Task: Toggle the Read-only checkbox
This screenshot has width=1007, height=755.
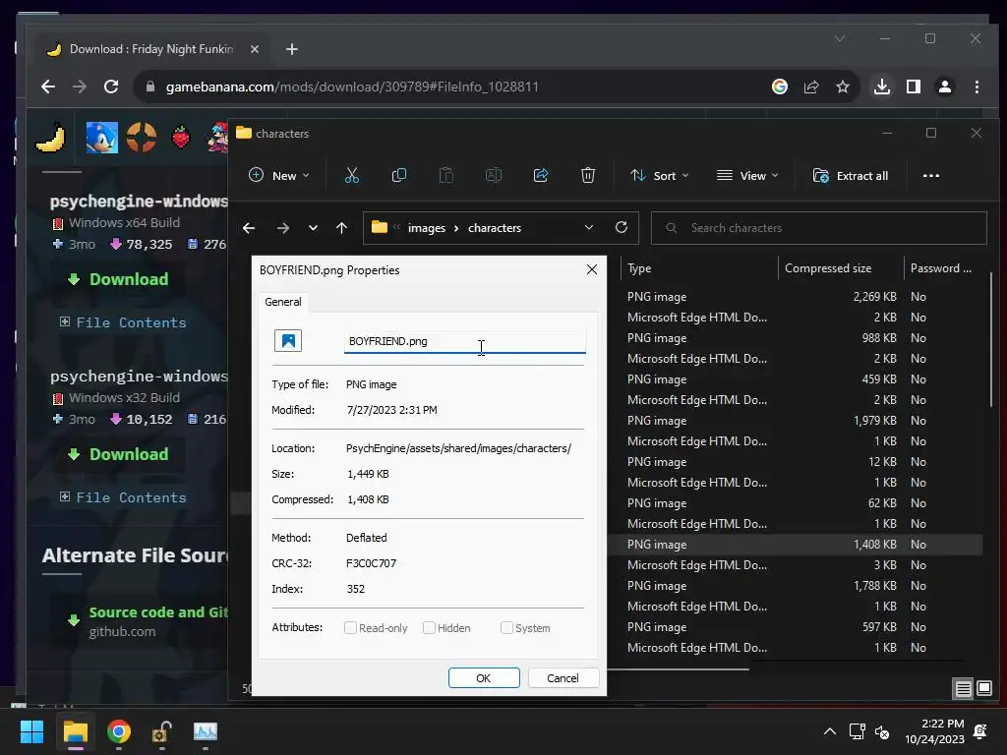Action: pyautogui.click(x=351, y=628)
